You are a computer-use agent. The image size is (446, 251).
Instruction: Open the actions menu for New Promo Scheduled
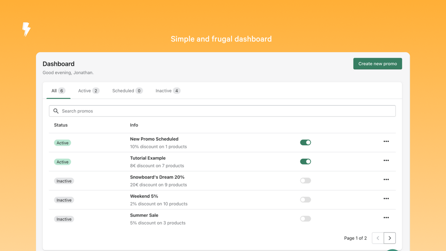(386, 141)
